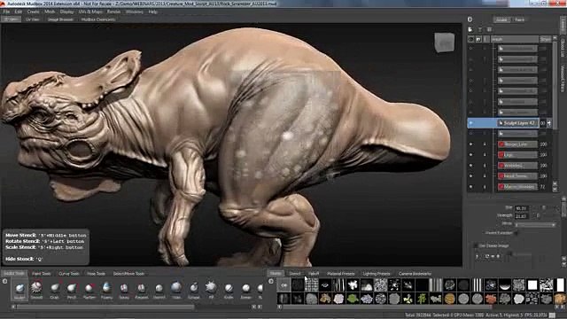Select the Grab tool
Screen dimensions: 567x319
point(55,290)
